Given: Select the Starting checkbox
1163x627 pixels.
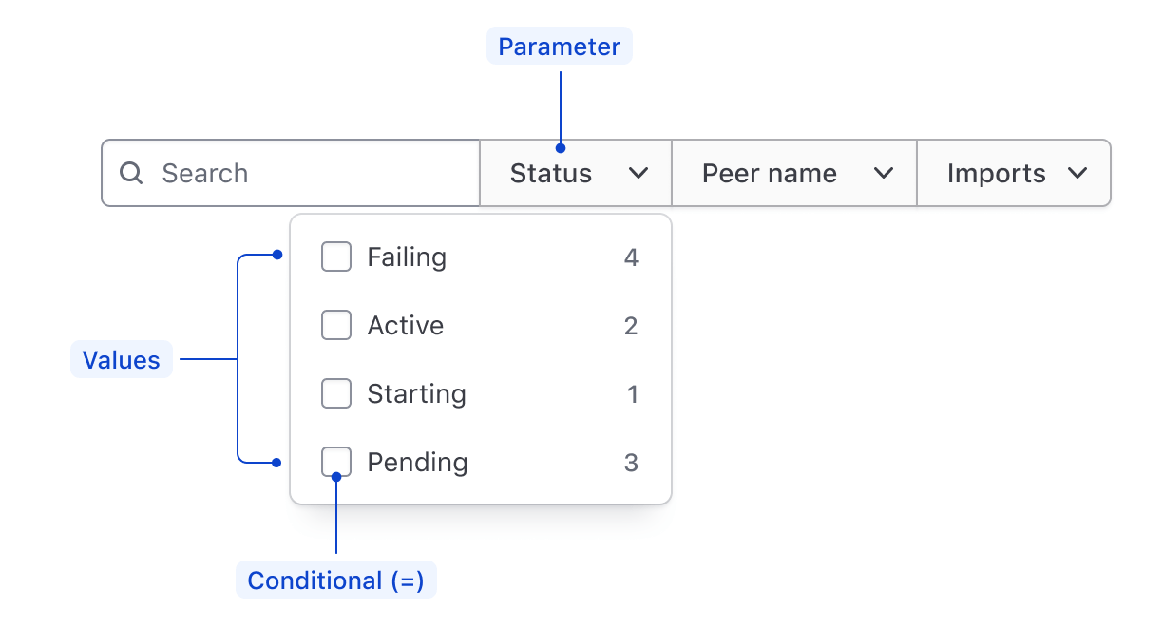Looking at the screenshot, I should (x=335, y=393).
